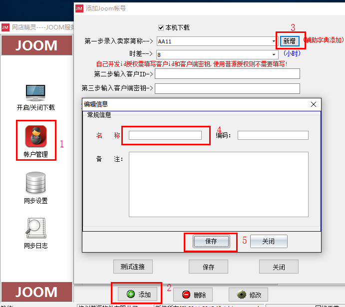Click the 新增 button beside seller name
Screen dimensions: 345x307
click(x=290, y=41)
